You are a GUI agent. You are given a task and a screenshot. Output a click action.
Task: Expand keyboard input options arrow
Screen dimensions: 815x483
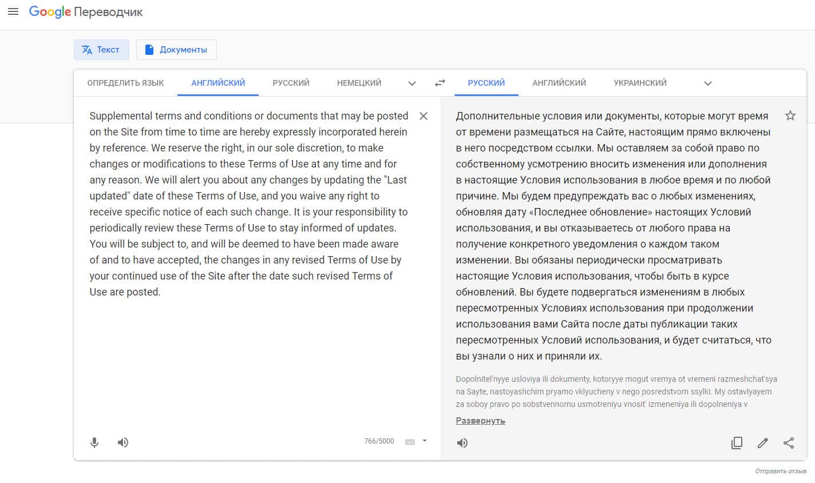click(425, 441)
